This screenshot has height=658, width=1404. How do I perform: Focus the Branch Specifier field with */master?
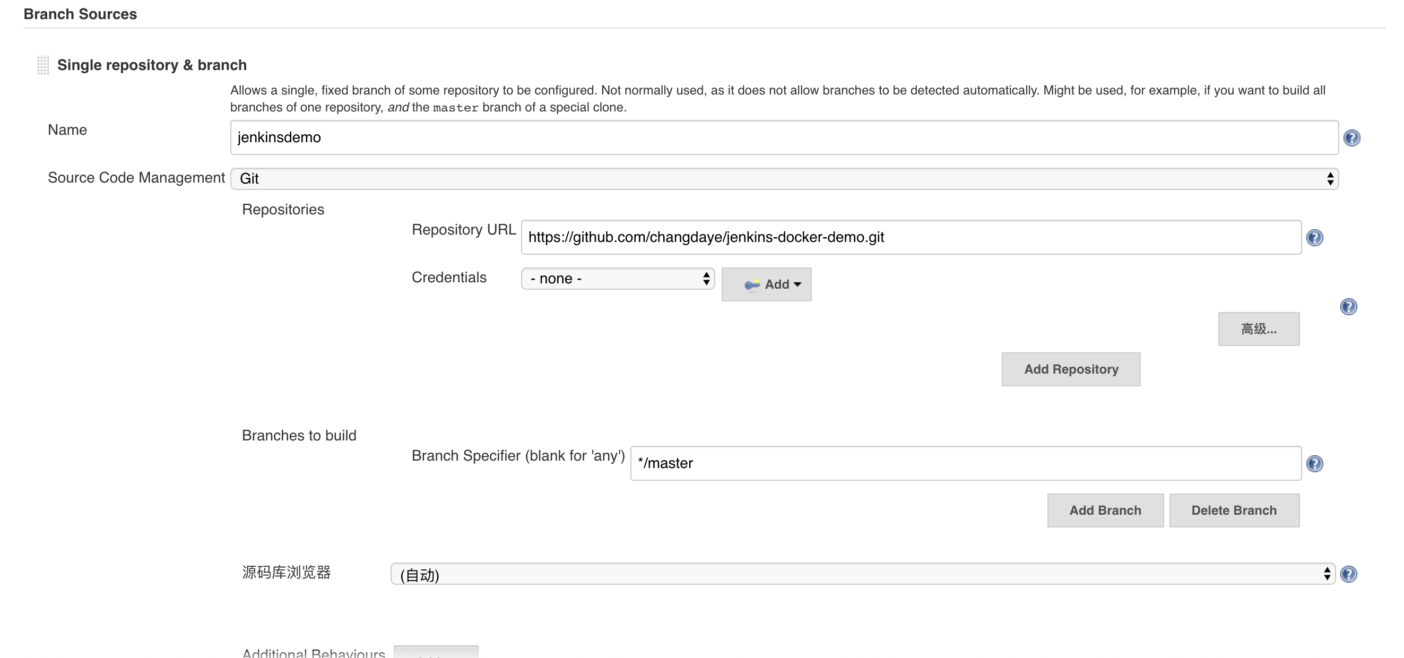pos(966,463)
